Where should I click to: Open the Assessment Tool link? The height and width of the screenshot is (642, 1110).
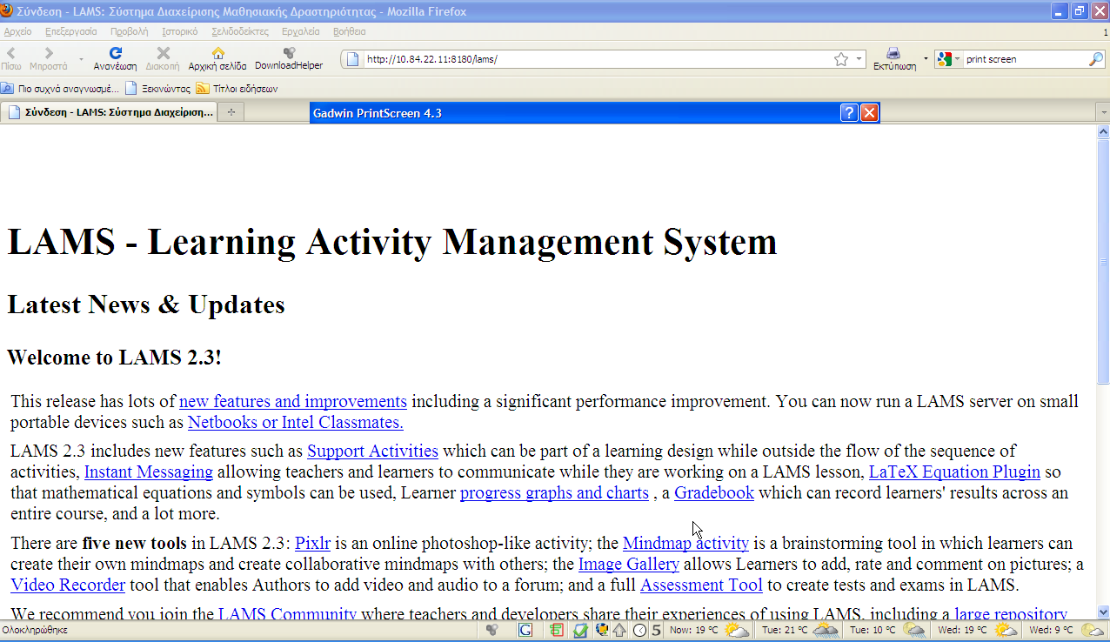pyautogui.click(x=701, y=585)
